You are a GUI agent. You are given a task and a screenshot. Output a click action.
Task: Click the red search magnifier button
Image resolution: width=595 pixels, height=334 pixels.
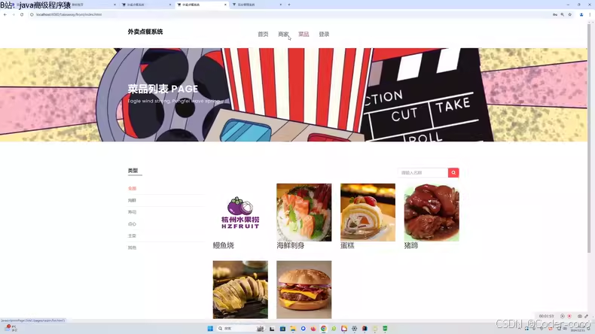(453, 172)
